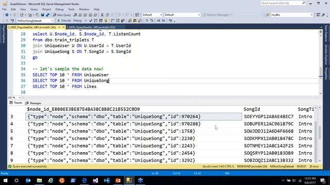Close the 2_MSD_PopulateDat tab

pos(63,27)
